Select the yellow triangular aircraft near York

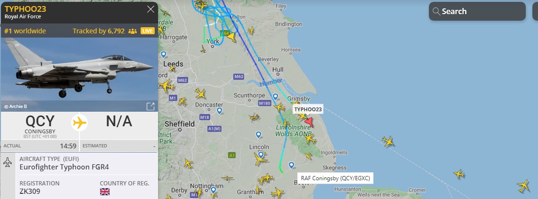click(x=231, y=37)
